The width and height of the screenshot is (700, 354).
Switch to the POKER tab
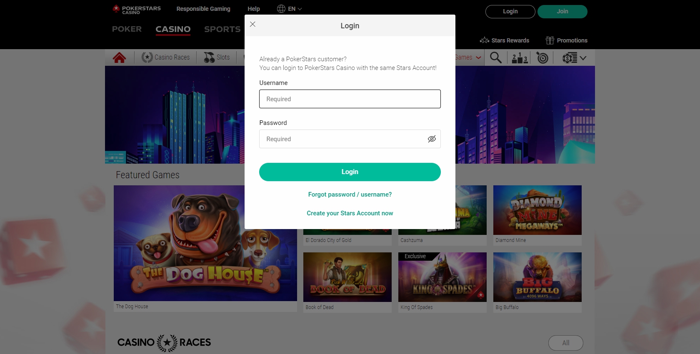127,29
